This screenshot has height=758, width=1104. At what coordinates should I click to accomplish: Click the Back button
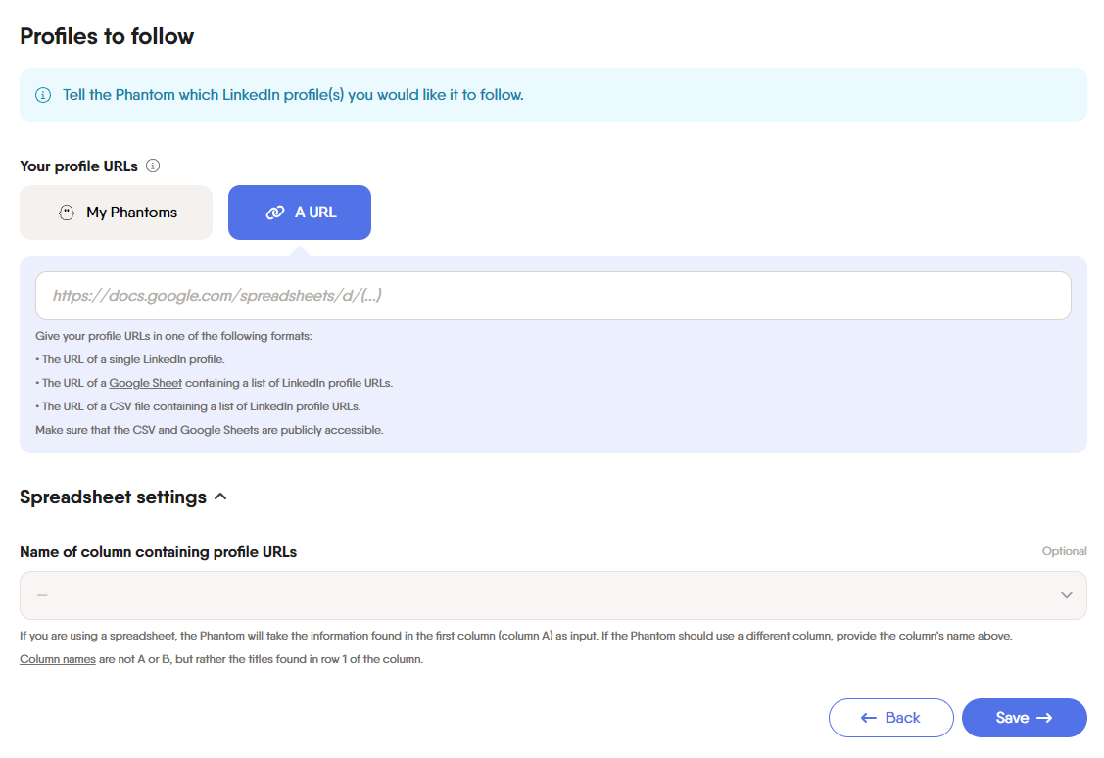pyautogui.click(x=891, y=718)
